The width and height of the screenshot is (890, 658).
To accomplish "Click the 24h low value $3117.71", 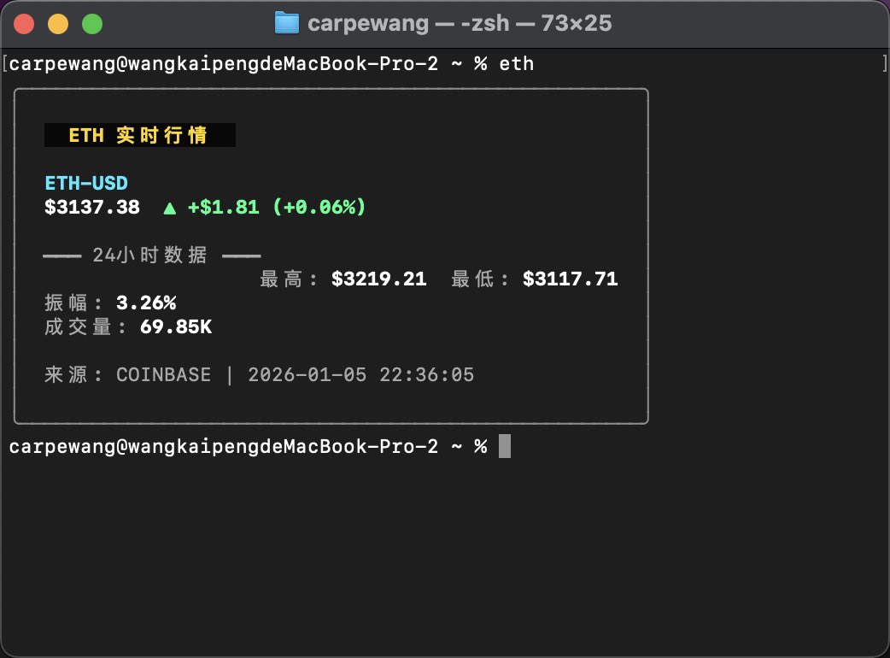I will coord(571,279).
